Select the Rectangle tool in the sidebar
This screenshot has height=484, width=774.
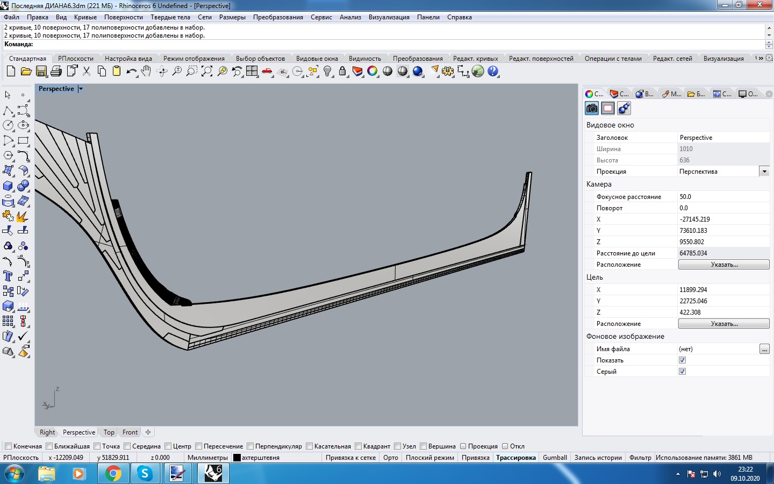click(x=23, y=140)
